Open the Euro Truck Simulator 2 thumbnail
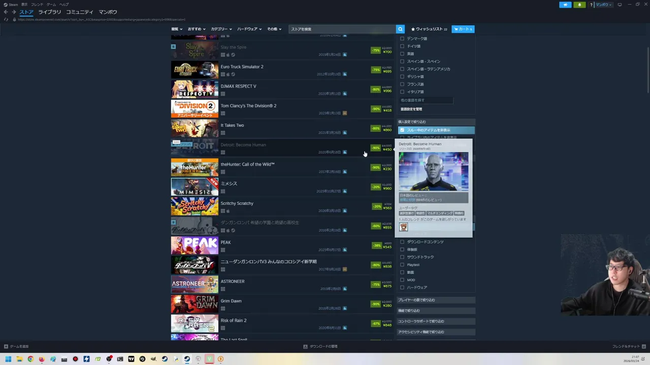The height and width of the screenshot is (365, 650). (x=194, y=69)
